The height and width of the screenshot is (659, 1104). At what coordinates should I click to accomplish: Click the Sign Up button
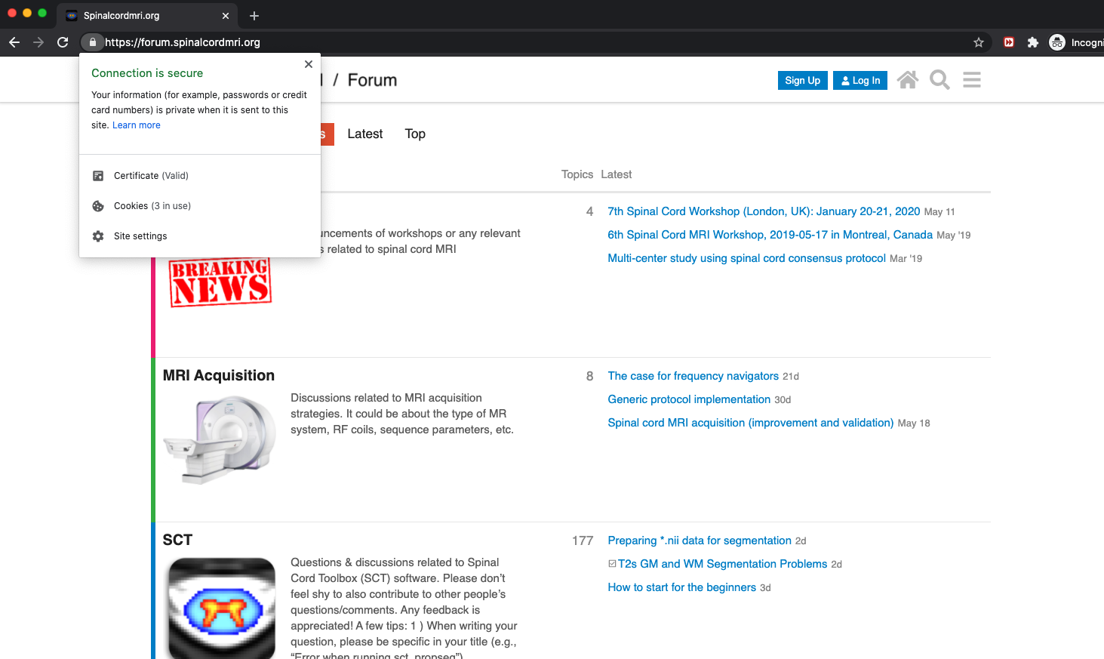tap(802, 80)
